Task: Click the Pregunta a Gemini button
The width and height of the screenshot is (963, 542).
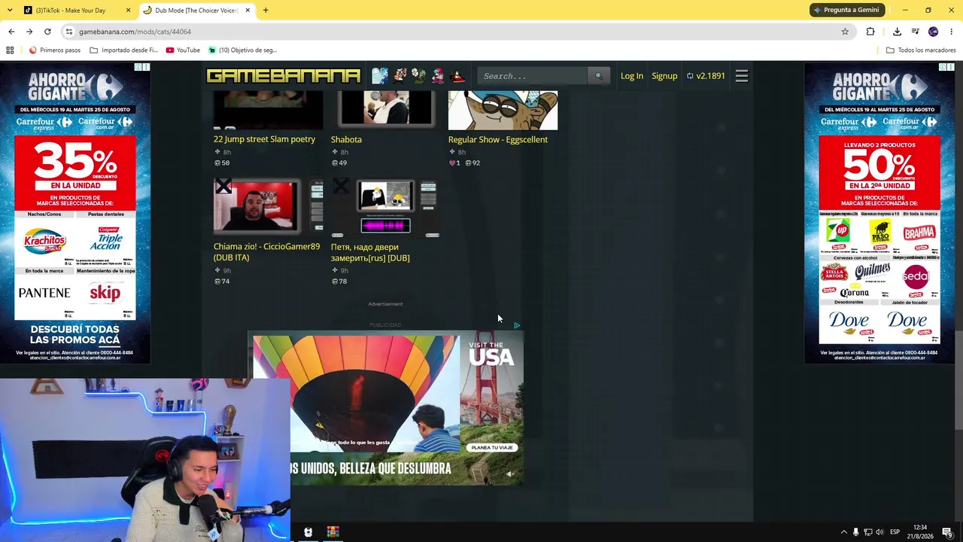Action: pyautogui.click(x=846, y=10)
